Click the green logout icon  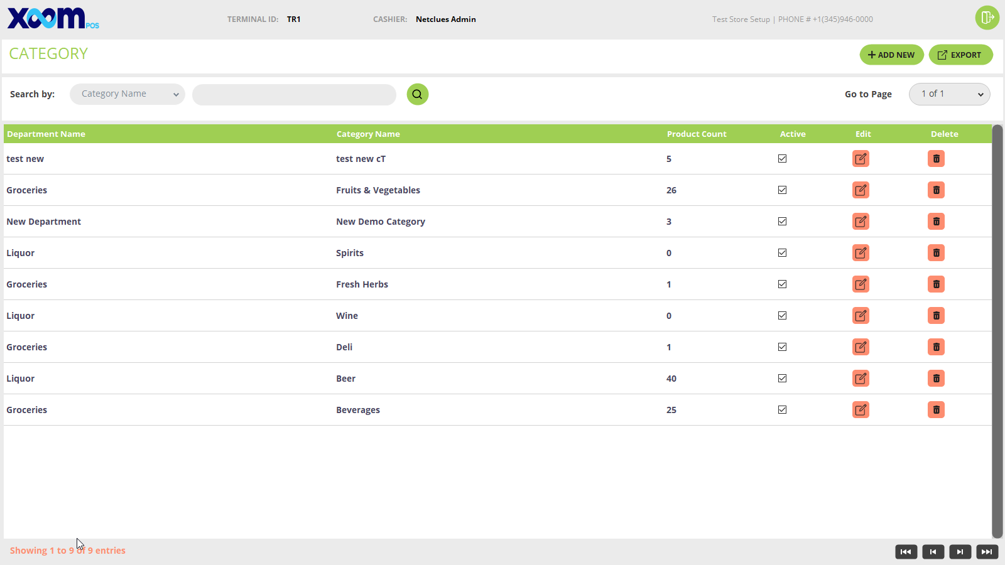[987, 18]
